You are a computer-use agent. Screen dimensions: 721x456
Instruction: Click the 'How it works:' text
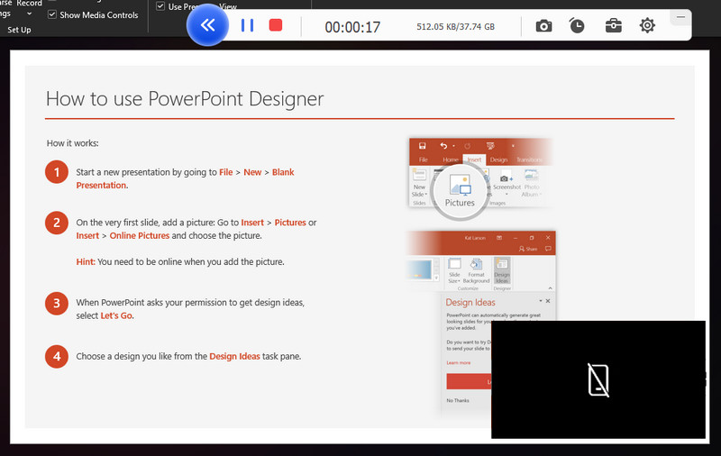tap(73, 143)
